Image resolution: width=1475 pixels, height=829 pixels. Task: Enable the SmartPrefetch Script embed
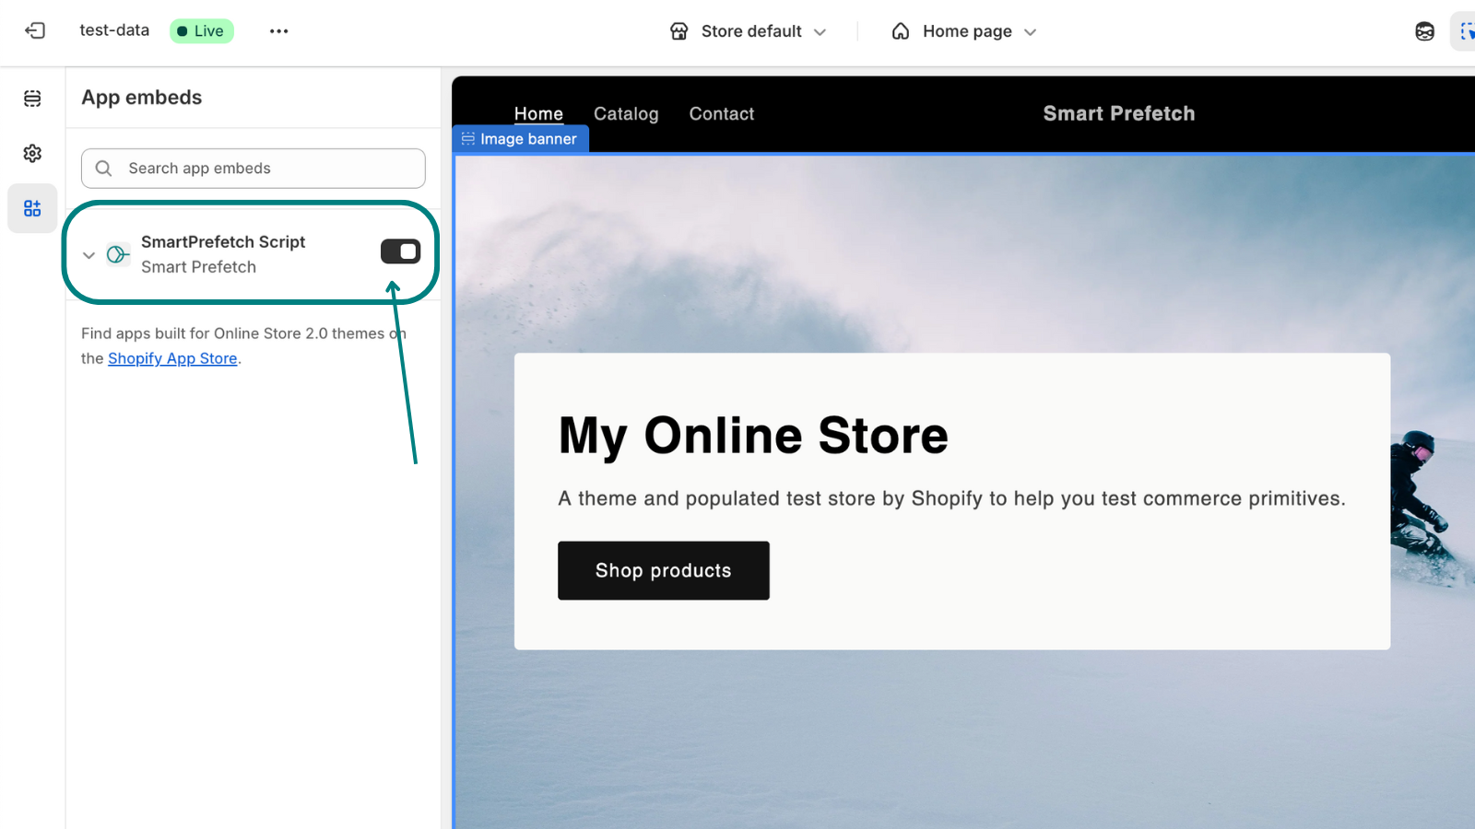point(400,251)
